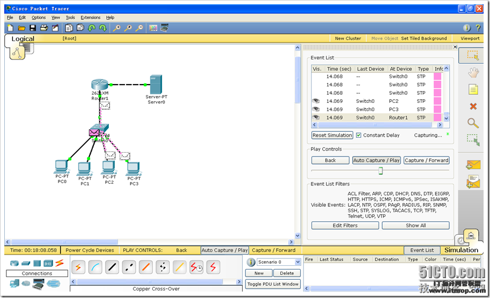This screenshot has height=298, width=490.
Task: Click the Redo green arrow icon
Action: click(103, 28)
